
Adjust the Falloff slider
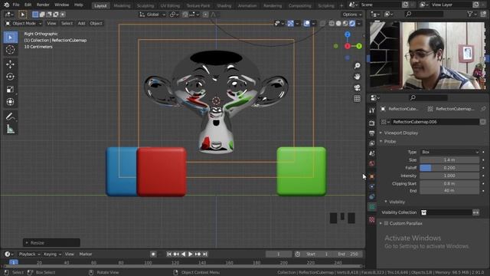(x=449, y=168)
